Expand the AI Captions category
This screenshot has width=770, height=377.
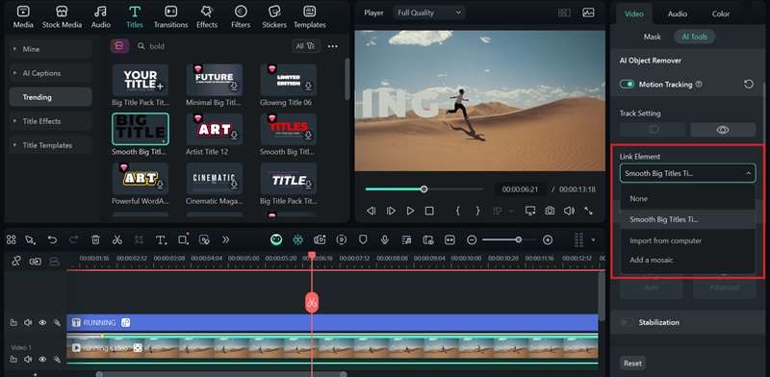51,73
